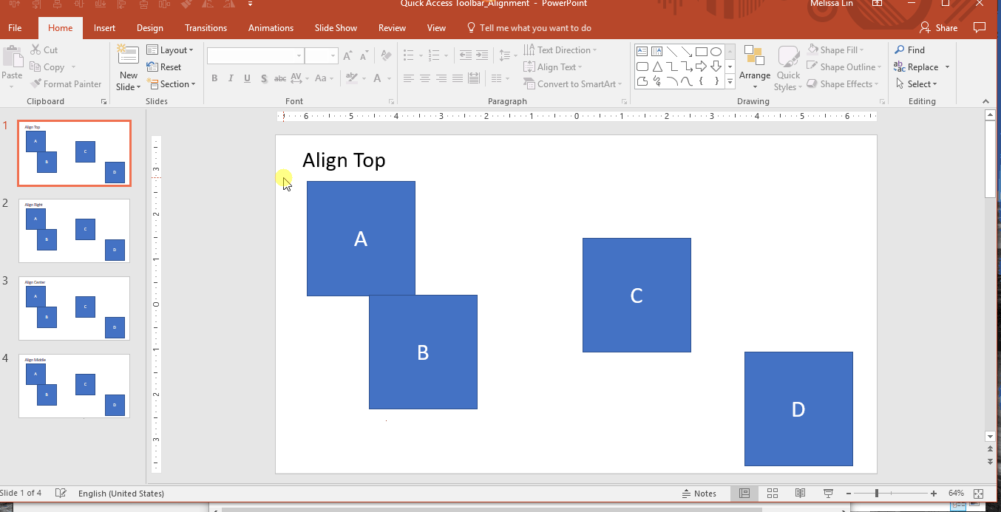This screenshot has height=512, width=1001.
Task: Toggle Normal view button in status bar
Action: tap(744, 494)
